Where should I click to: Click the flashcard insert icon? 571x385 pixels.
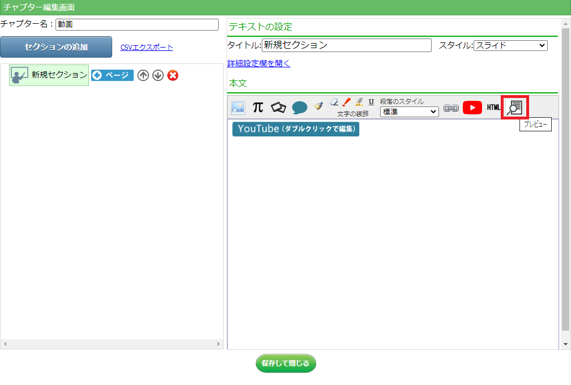coord(278,108)
